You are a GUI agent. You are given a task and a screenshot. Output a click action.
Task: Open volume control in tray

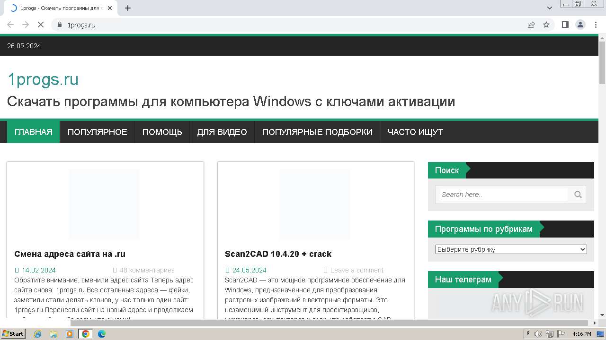(538, 334)
